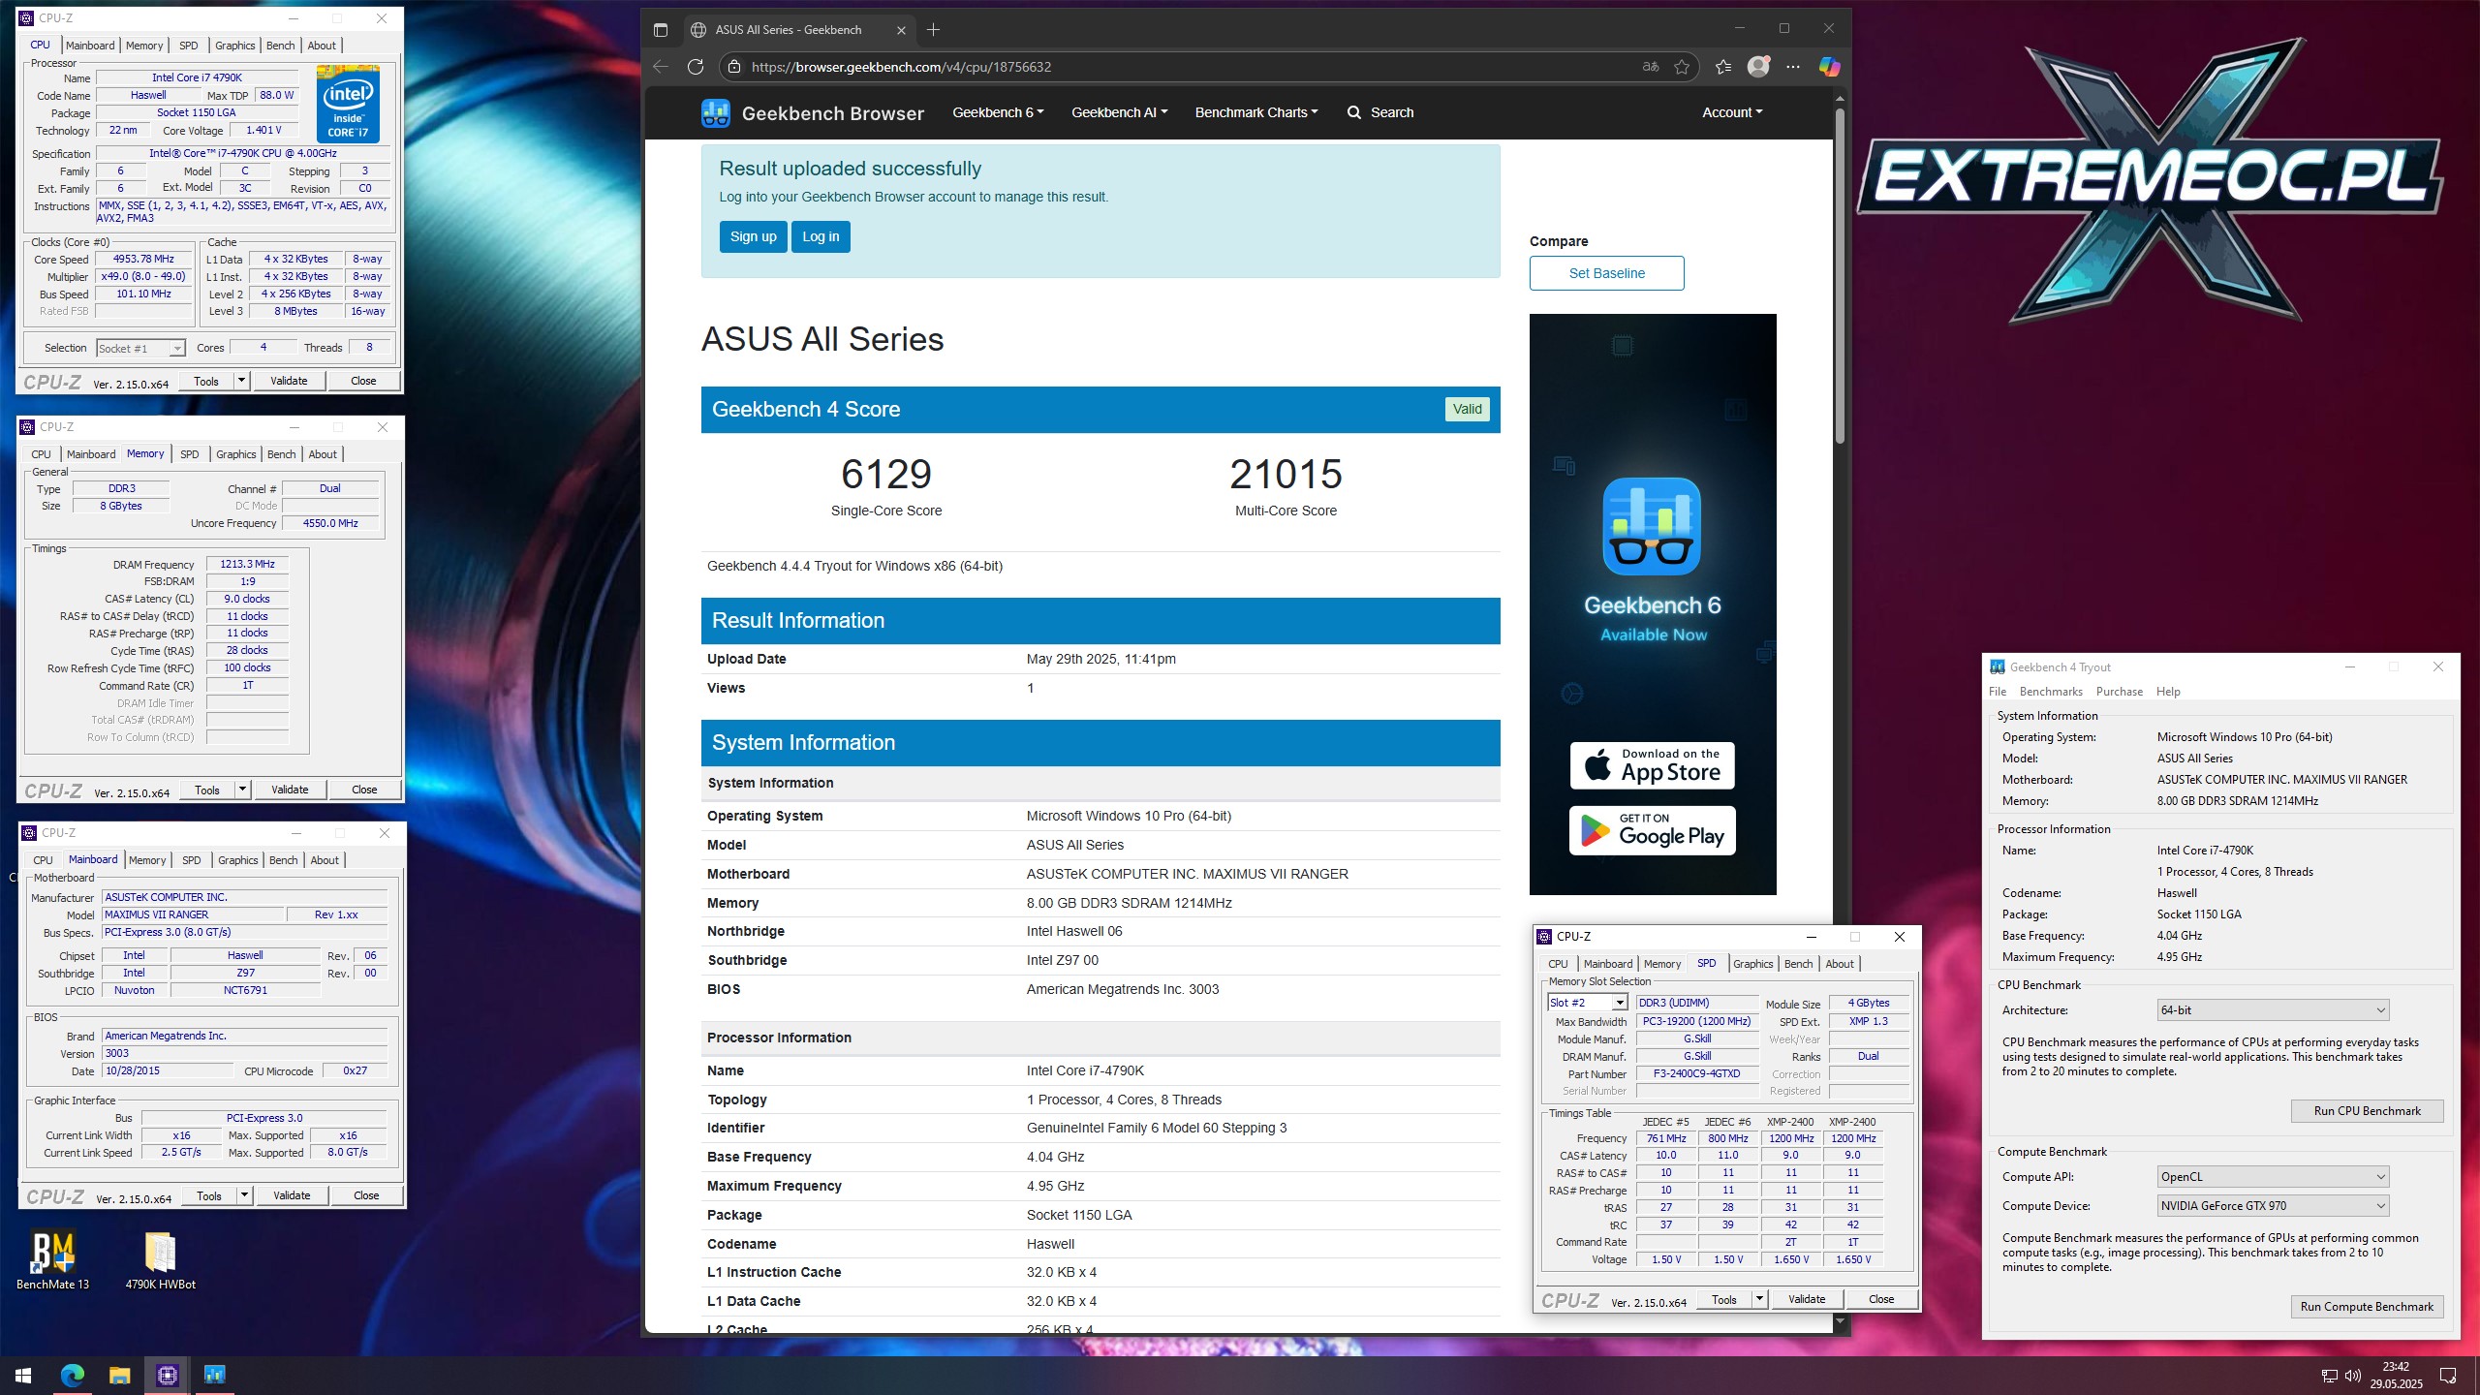
Task: Click Validate in the CPU-Z SPD window
Action: (1806, 1299)
